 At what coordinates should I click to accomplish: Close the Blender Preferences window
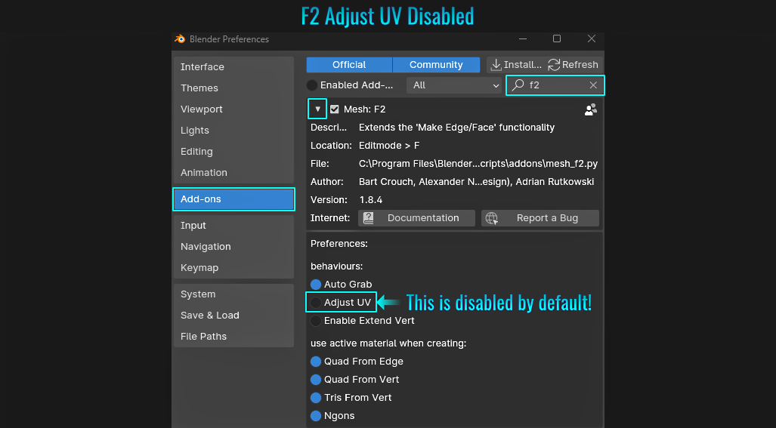(x=592, y=38)
